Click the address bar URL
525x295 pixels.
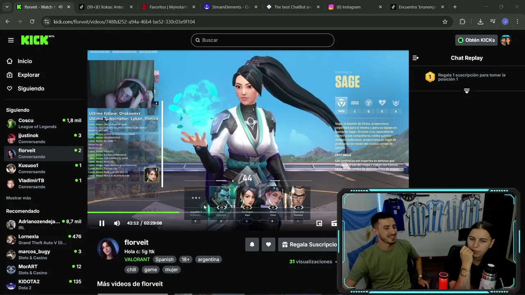(124, 22)
